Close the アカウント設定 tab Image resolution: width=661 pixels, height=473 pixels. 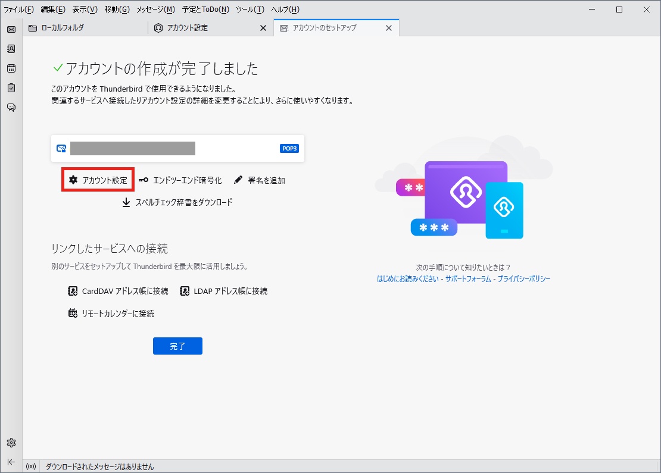[x=263, y=28]
